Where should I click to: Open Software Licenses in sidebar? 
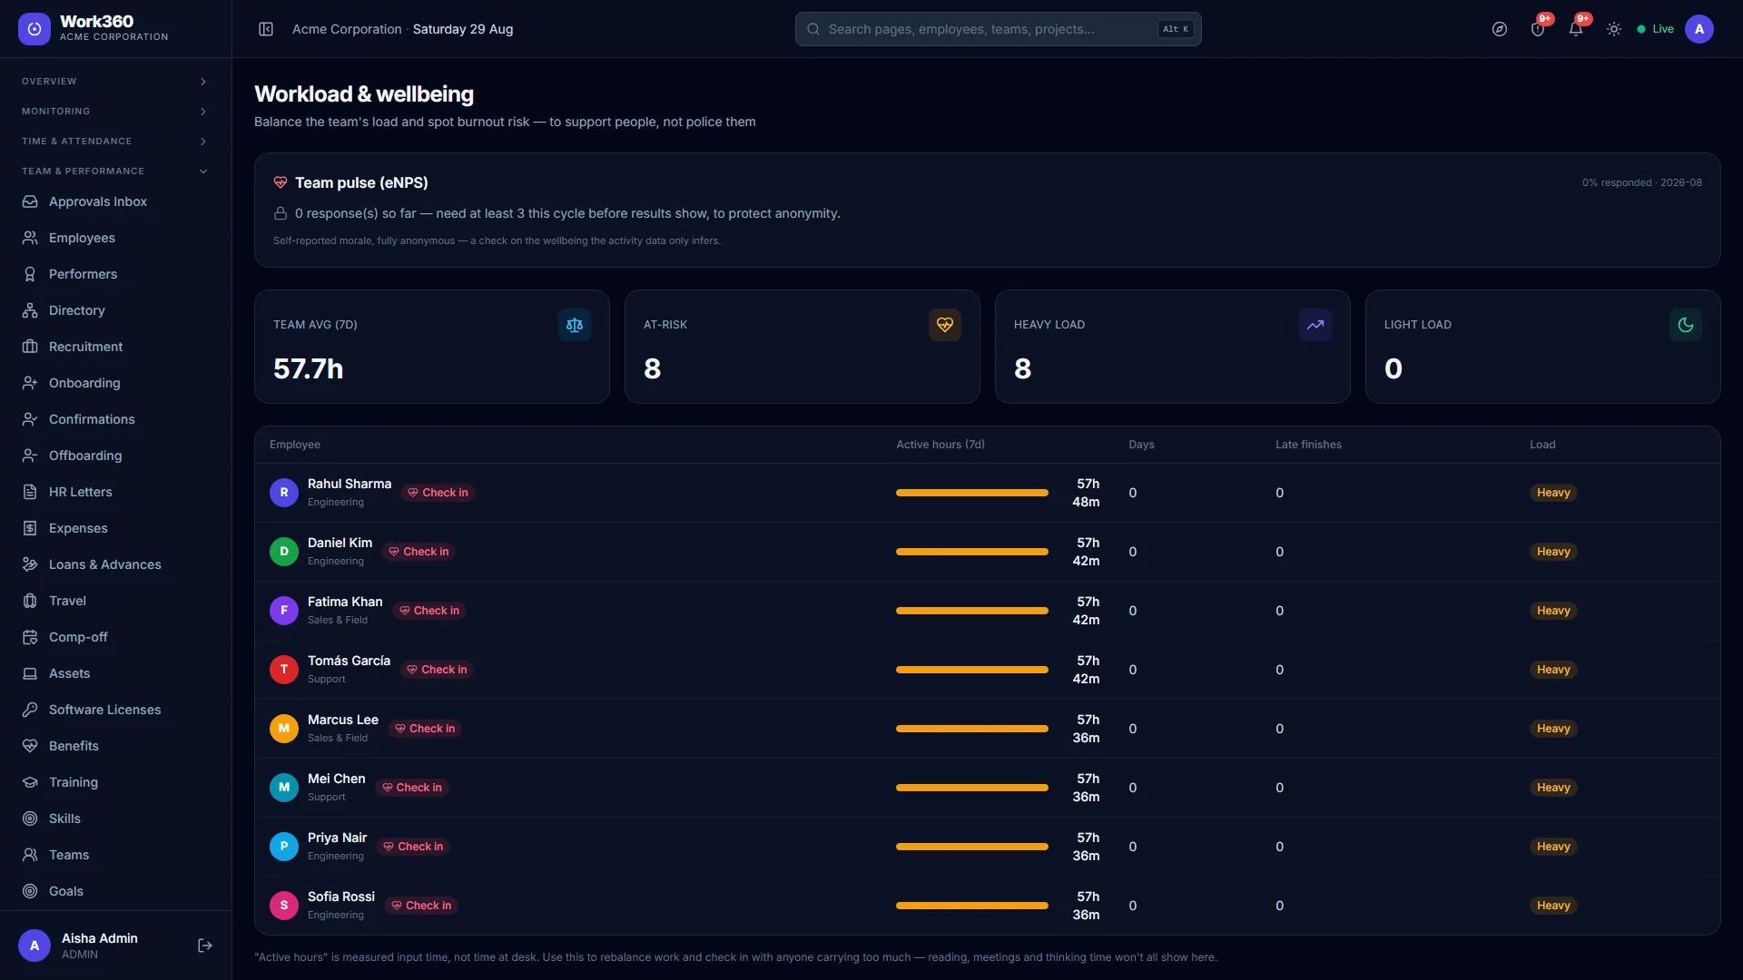[x=115, y=710]
